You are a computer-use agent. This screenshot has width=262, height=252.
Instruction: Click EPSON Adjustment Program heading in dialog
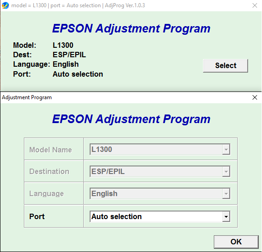click(x=131, y=119)
